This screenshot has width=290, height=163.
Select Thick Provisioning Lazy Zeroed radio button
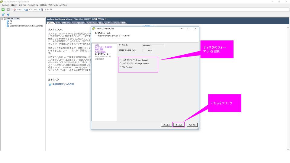[121, 60]
